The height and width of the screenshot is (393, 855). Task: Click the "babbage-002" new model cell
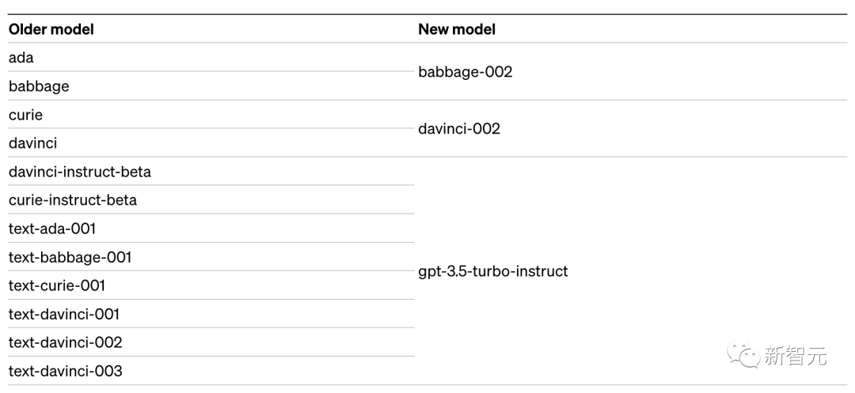tap(465, 72)
